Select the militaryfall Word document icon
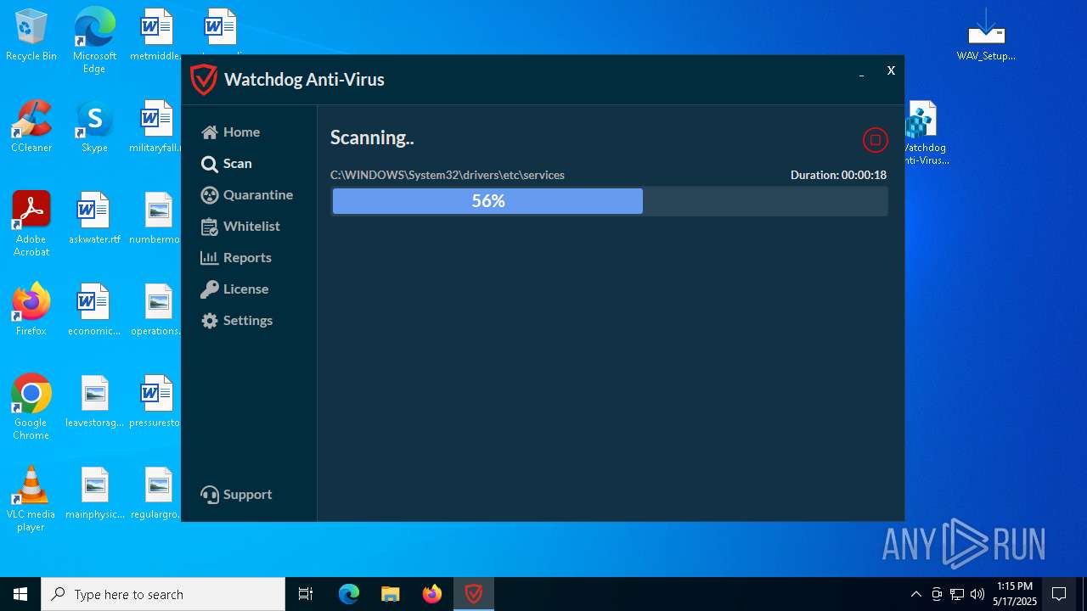1087x611 pixels. coord(156,127)
